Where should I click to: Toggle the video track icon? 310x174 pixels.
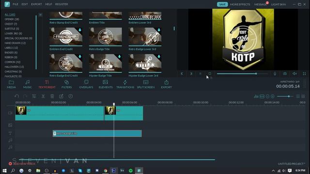[x=10, y=113]
